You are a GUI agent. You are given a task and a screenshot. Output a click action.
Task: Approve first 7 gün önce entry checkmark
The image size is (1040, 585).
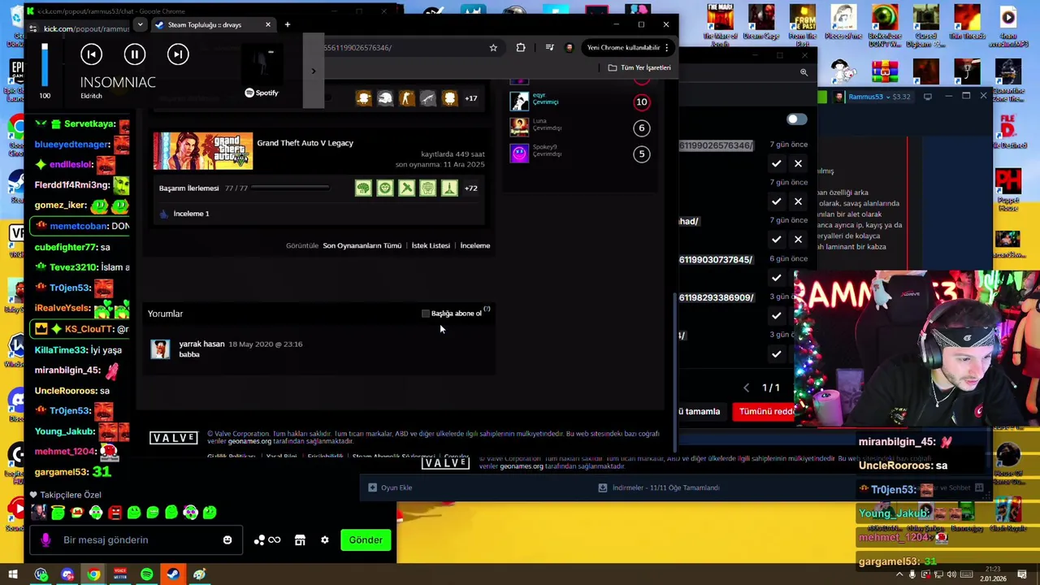click(776, 164)
